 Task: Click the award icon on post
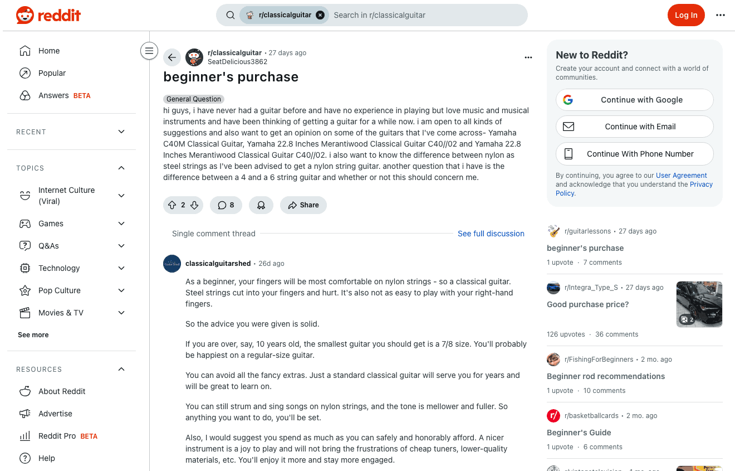pyautogui.click(x=261, y=205)
